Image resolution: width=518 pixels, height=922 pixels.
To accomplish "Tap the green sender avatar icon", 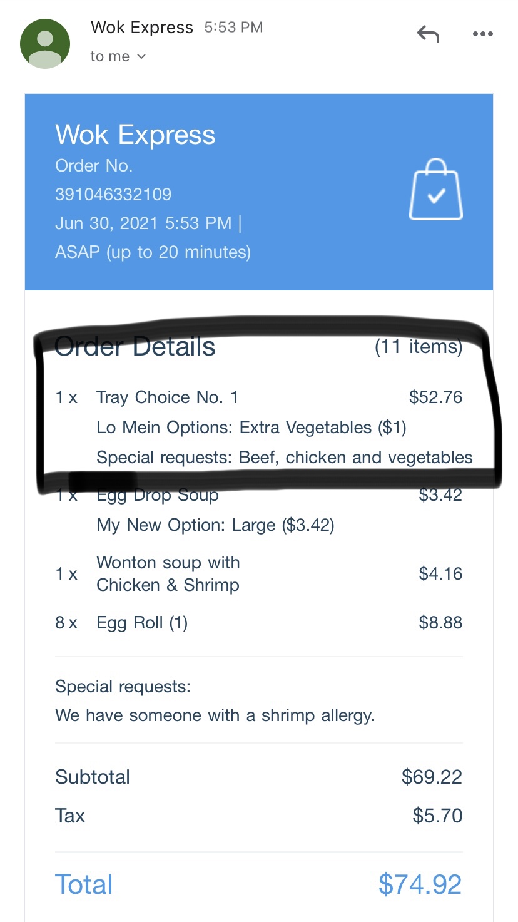I will click(45, 43).
